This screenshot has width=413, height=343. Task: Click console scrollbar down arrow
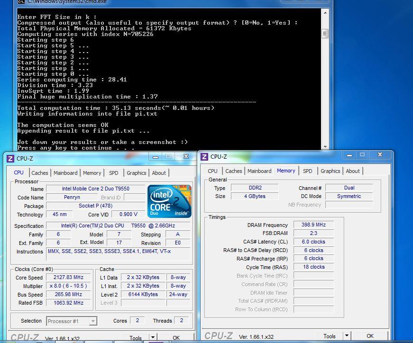(x=325, y=146)
